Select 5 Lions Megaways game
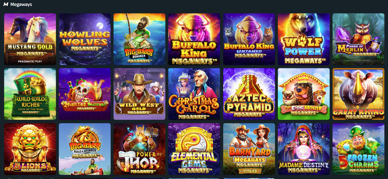 coord(30,149)
